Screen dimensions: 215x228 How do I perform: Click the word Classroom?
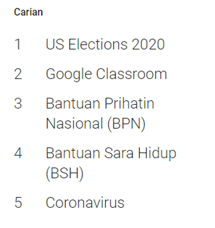132,74
